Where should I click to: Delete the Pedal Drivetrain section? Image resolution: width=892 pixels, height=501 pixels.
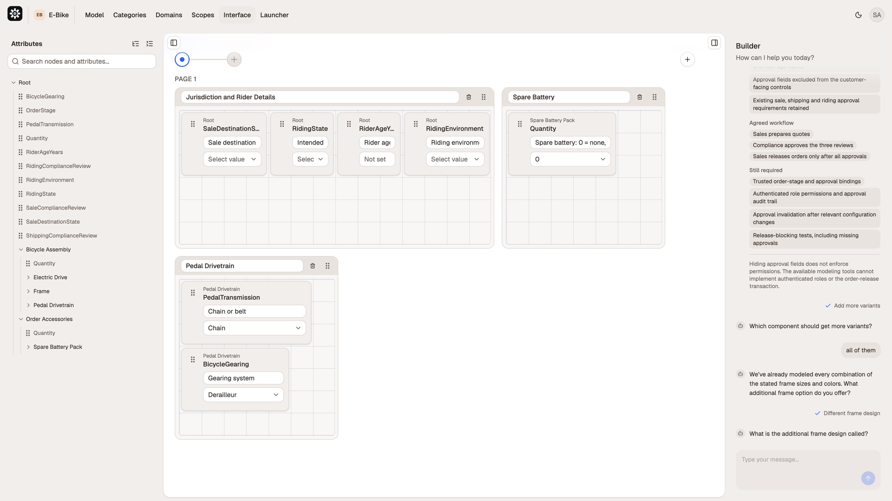click(313, 266)
